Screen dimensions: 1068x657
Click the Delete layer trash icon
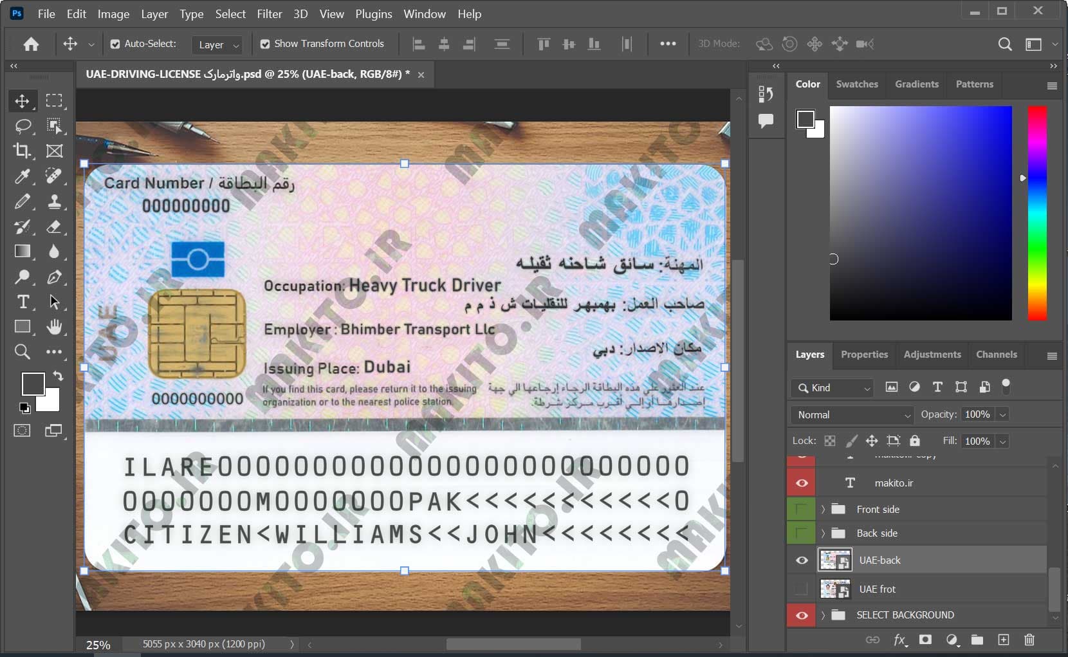click(x=1029, y=640)
